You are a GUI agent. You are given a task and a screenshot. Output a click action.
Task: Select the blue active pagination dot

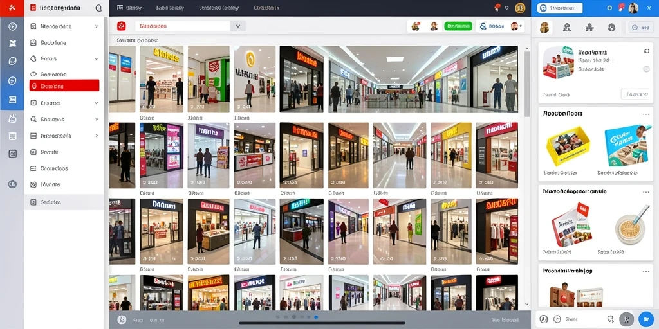316,317
